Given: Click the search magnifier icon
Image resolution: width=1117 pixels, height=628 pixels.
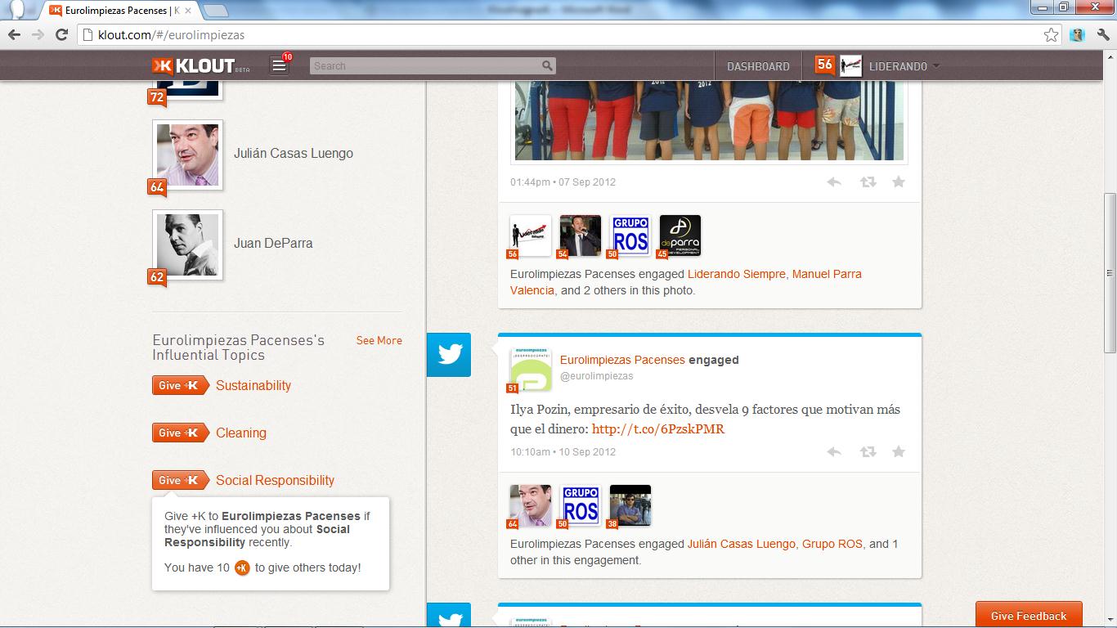Looking at the screenshot, I should point(547,65).
